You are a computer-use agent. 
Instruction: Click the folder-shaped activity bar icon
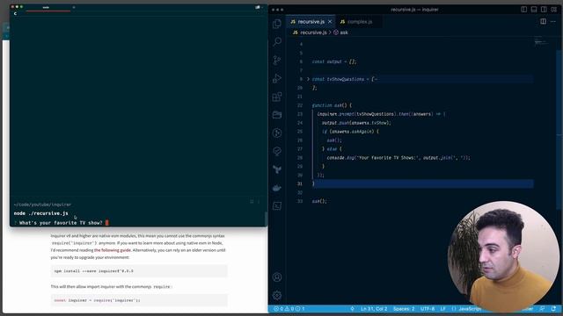click(x=277, y=115)
